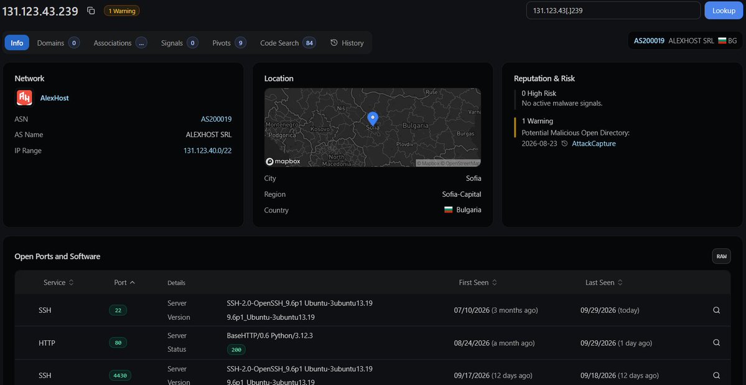Image resolution: width=746 pixels, height=385 pixels.
Task: Open the IP range 131.123.40.0/22 link
Action: point(207,150)
